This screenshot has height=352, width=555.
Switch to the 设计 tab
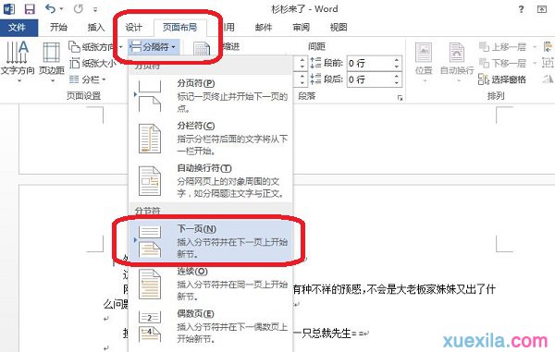coord(133,27)
